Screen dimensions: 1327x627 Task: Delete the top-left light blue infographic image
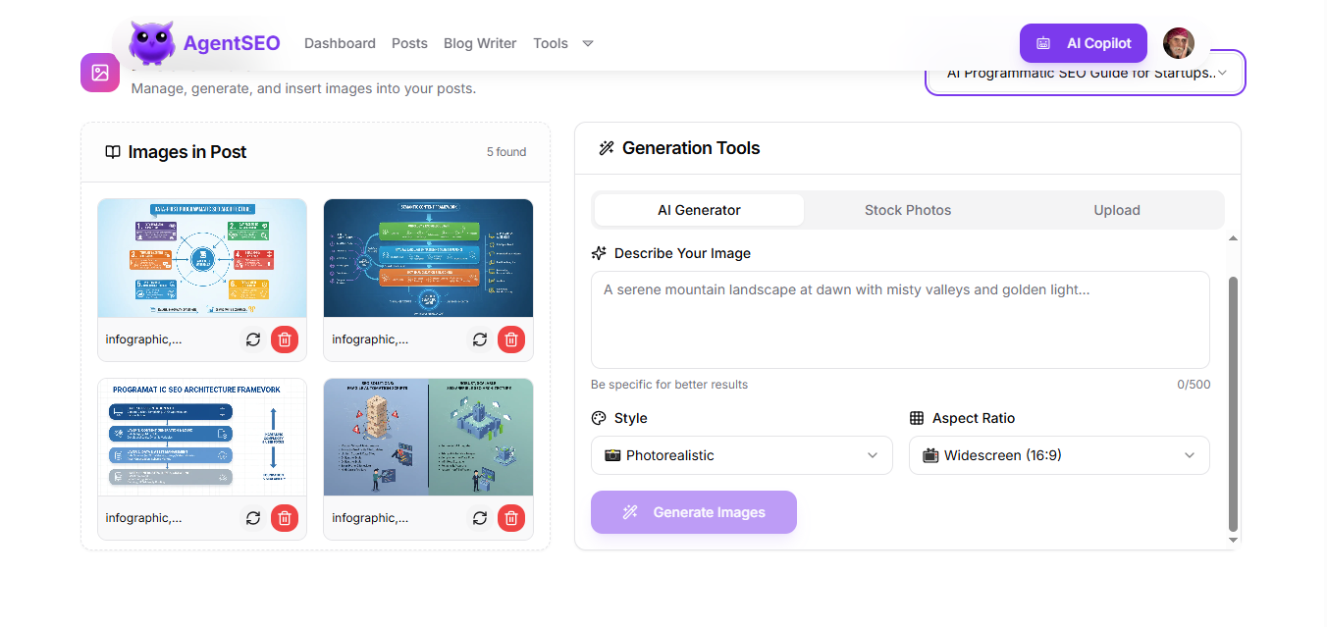coord(285,340)
